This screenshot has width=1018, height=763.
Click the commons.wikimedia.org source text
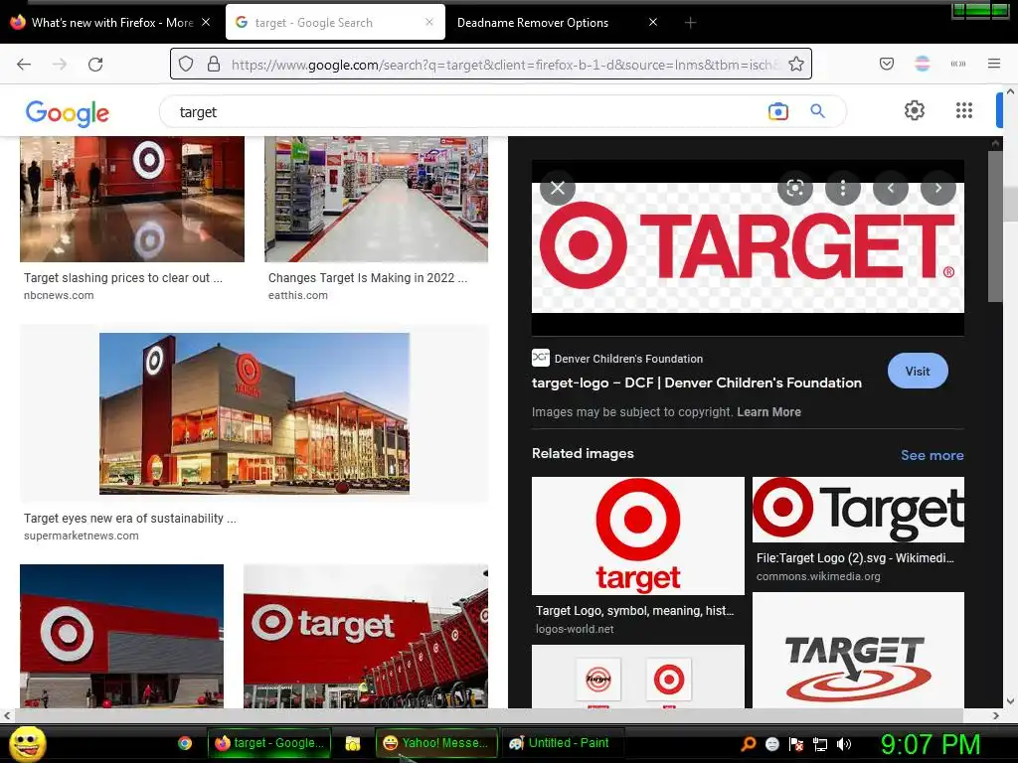[819, 576]
